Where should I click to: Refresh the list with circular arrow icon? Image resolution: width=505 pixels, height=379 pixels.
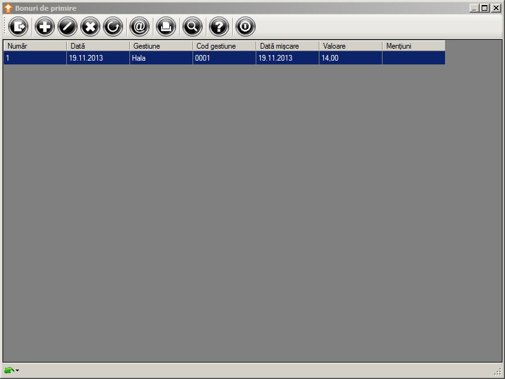click(113, 27)
